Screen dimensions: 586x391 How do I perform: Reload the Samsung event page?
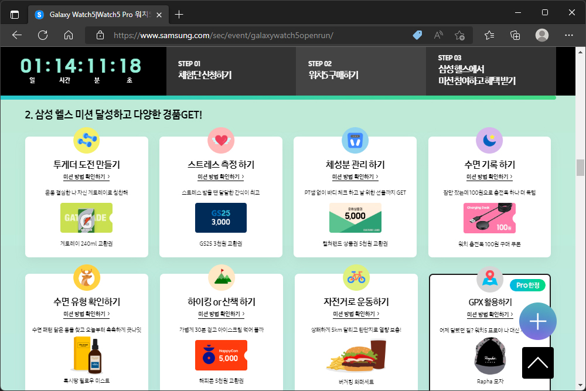[x=43, y=35]
